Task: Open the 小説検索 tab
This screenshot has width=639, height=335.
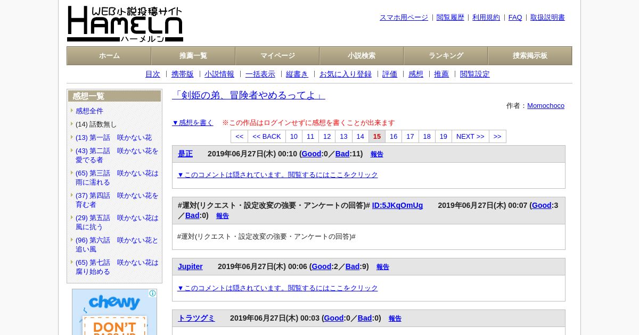Action: pyautogui.click(x=362, y=56)
